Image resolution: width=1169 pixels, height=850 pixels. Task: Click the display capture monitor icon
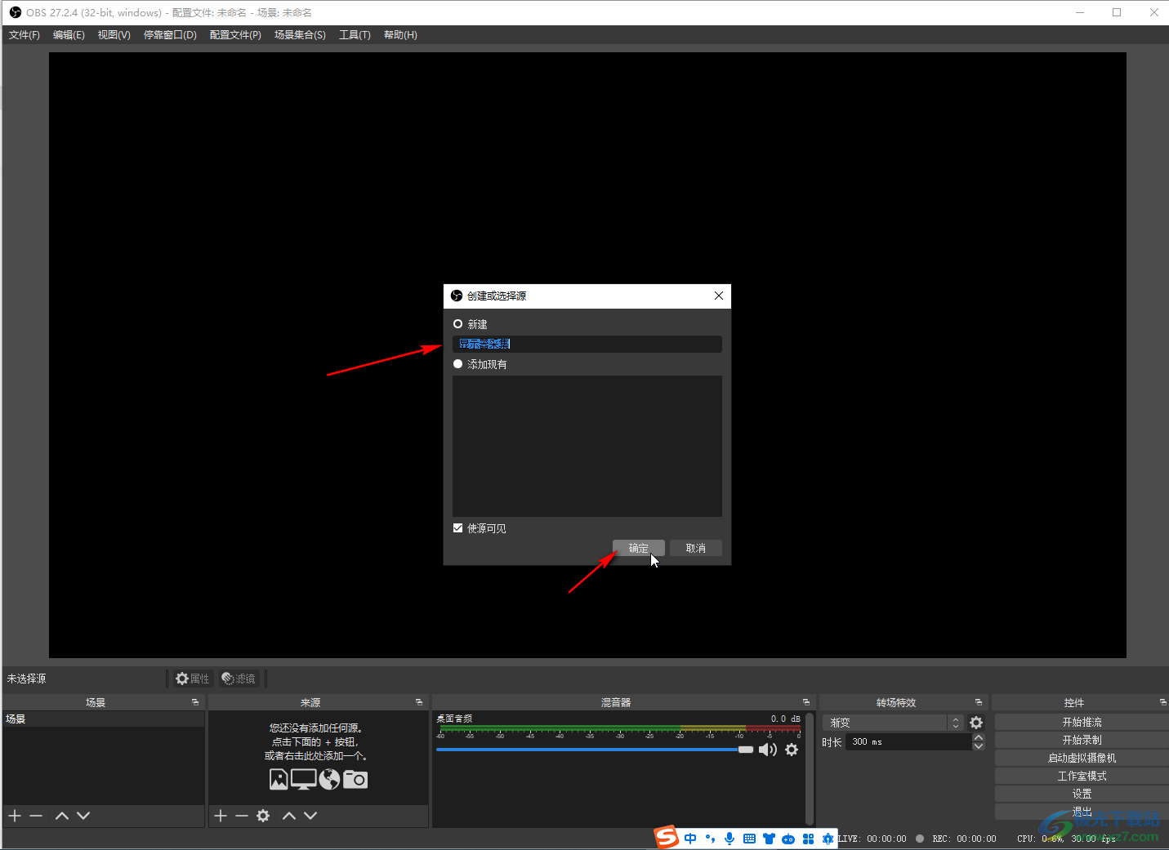tap(304, 780)
